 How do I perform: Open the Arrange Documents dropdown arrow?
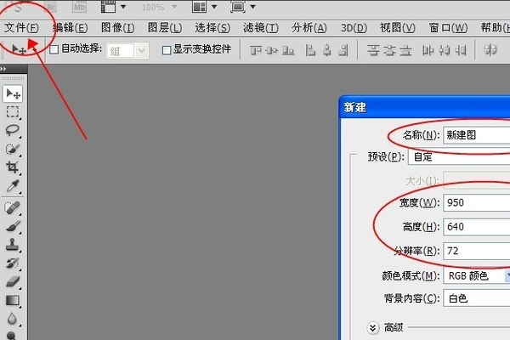pyautogui.click(x=214, y=7)
